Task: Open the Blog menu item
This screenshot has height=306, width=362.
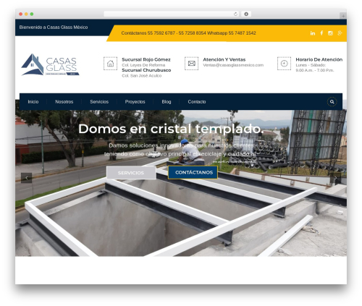Action: point(167,102)
